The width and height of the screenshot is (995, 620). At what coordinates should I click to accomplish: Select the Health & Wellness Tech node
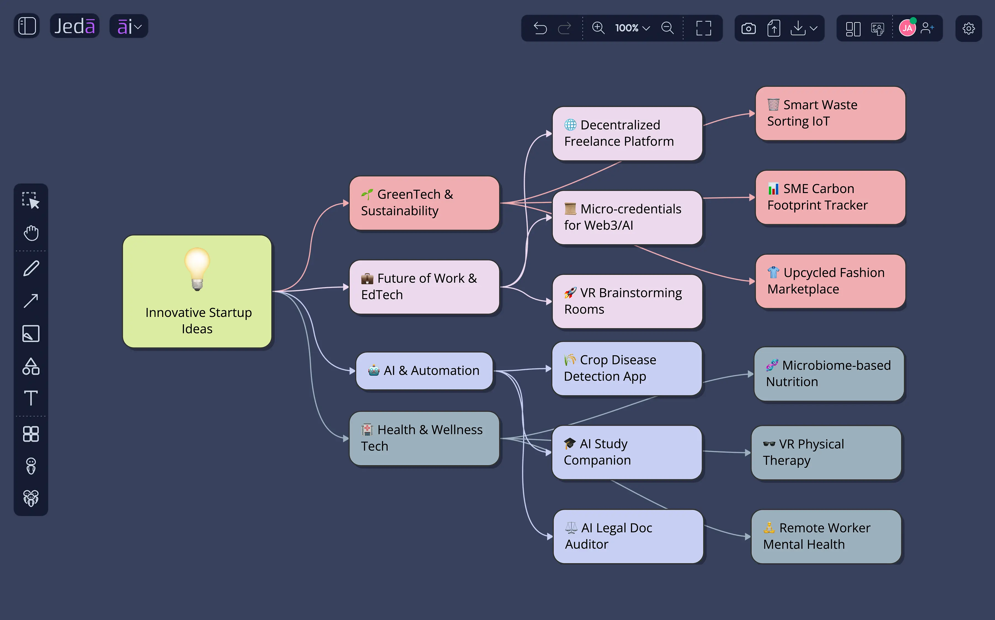pyautogui.click(x=424, y=438)
